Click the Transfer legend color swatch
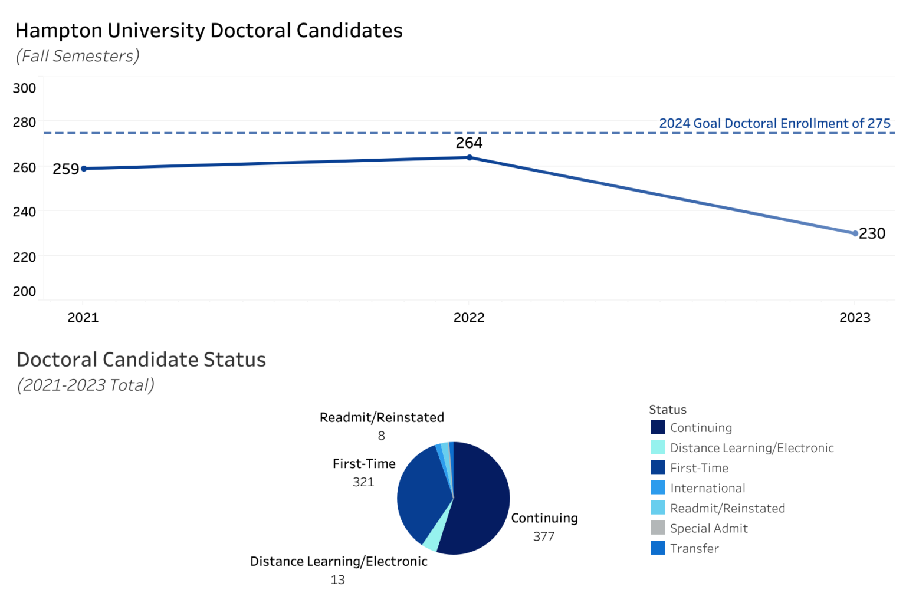Viewport: 906px width, 603px height. pos(658,548)
